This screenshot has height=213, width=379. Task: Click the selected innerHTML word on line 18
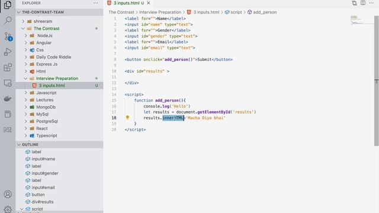tap(173, 118)
